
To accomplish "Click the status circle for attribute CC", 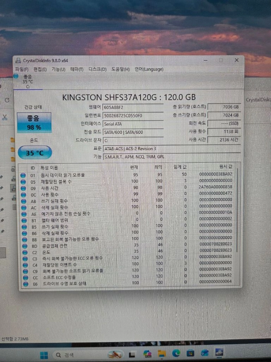I will coord(26,278).
